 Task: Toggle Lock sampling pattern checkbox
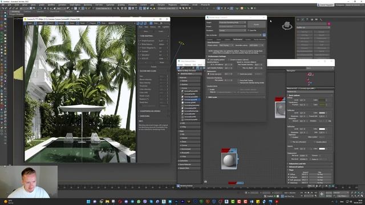208,60
